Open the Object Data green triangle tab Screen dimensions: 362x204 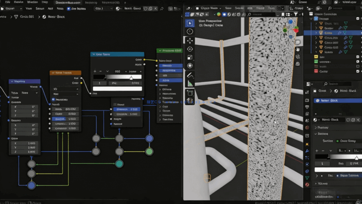coord(307,178)
